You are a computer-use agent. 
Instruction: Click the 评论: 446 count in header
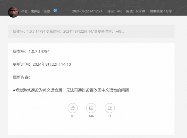(115, 11)
